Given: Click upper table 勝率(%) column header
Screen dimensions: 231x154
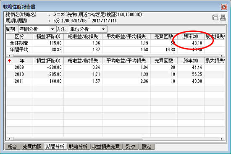Looking at the screenshot, I should 191,37.
